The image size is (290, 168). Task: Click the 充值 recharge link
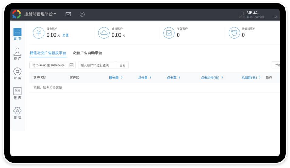[x=65, y=35]
